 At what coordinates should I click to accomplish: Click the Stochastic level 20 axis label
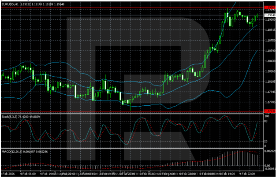[266, 141]
